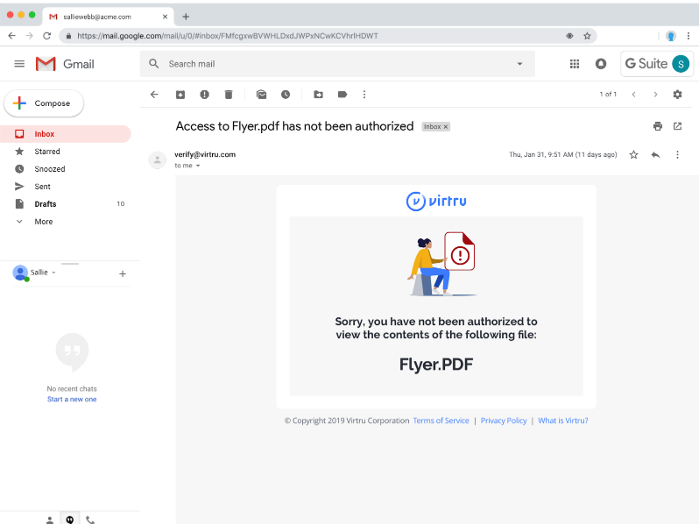This screenshot has height=524, width=699.
Task: Open the Google apps grid
Action: [x=575, y=64]
